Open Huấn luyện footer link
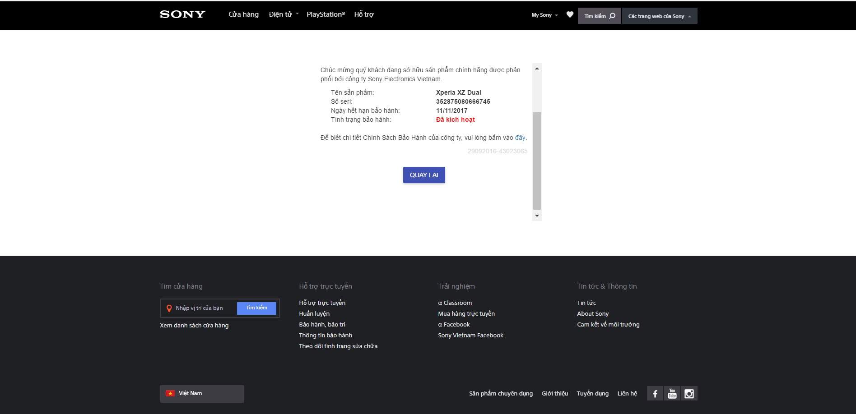This screenshot has width=856, height=414. [x=314, y=313]
